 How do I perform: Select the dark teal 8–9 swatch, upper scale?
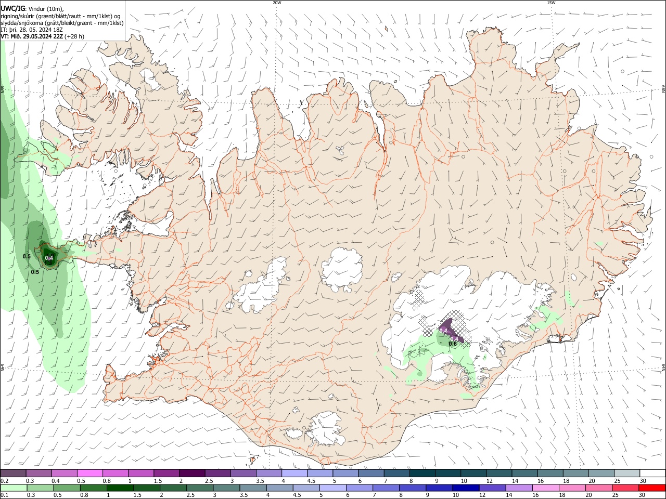(422, 473)
